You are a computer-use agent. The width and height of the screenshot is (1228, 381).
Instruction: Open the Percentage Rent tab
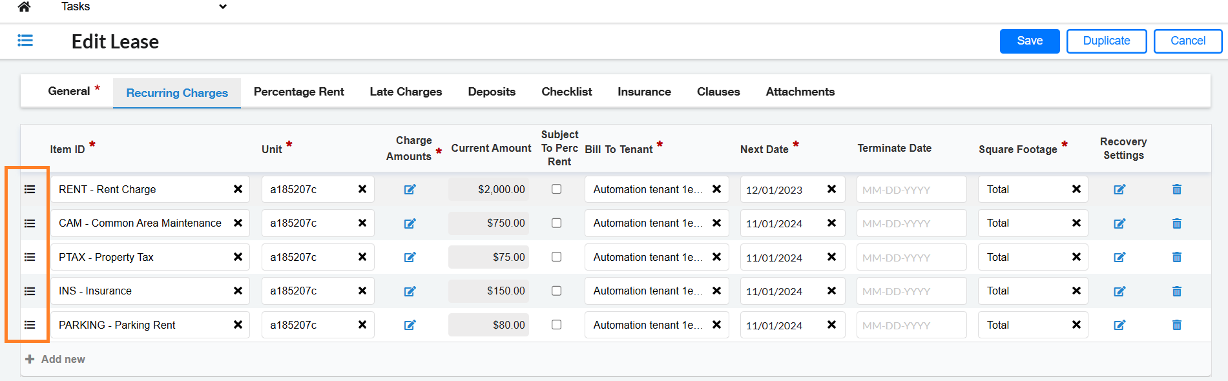coord(298,92)
